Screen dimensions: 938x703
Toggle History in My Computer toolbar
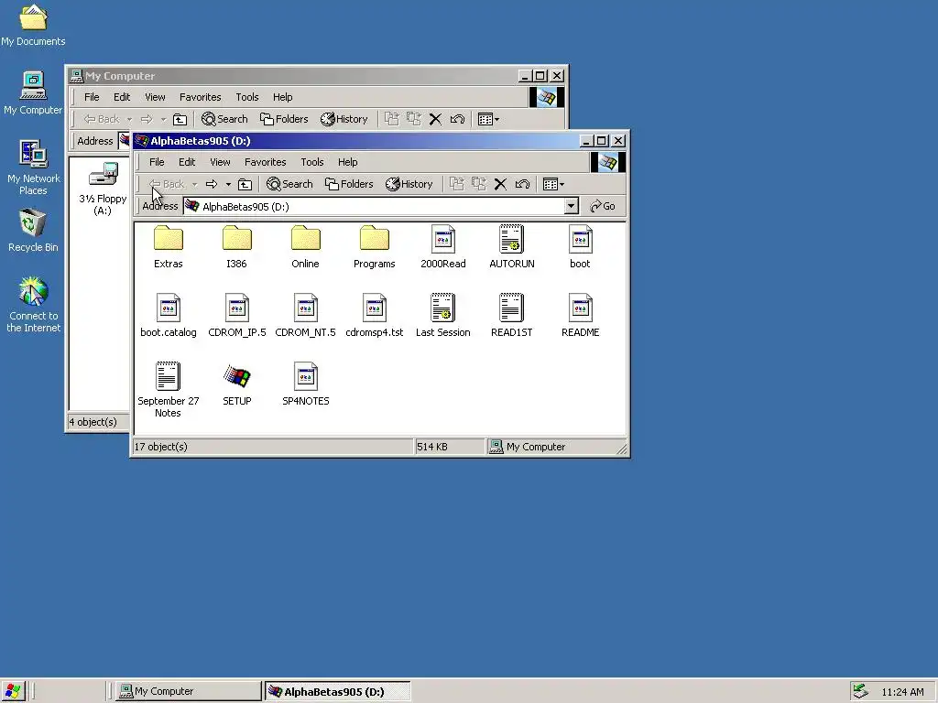344,119
